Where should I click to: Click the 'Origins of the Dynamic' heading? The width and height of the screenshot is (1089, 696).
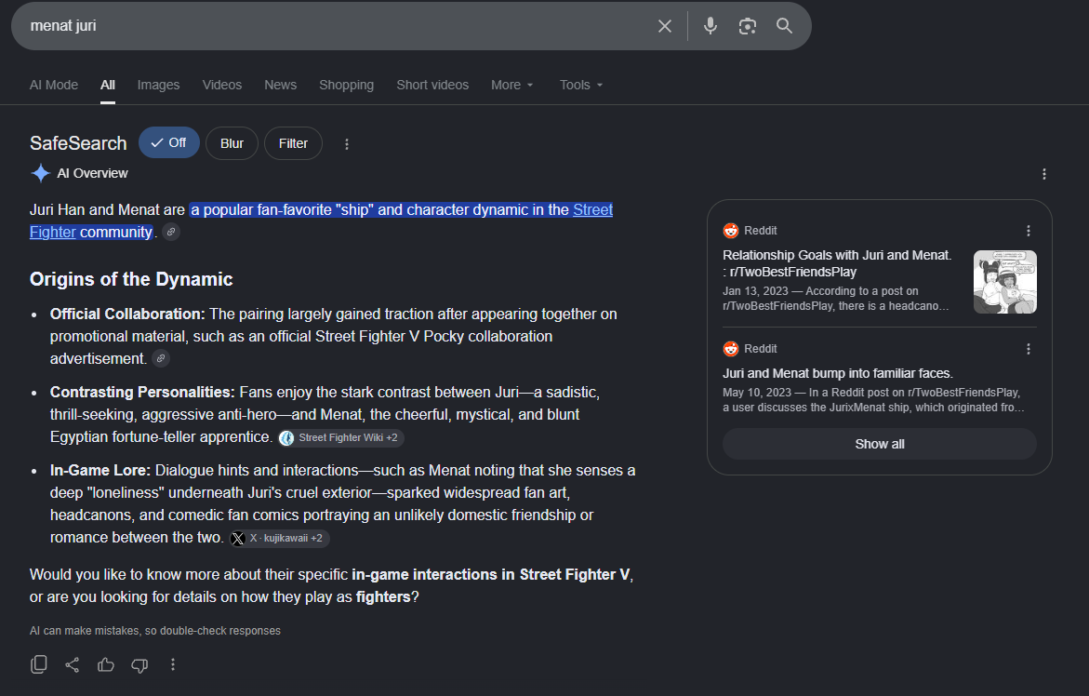click(131, 279)
